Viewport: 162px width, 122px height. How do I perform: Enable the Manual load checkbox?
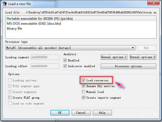point(84,92)
